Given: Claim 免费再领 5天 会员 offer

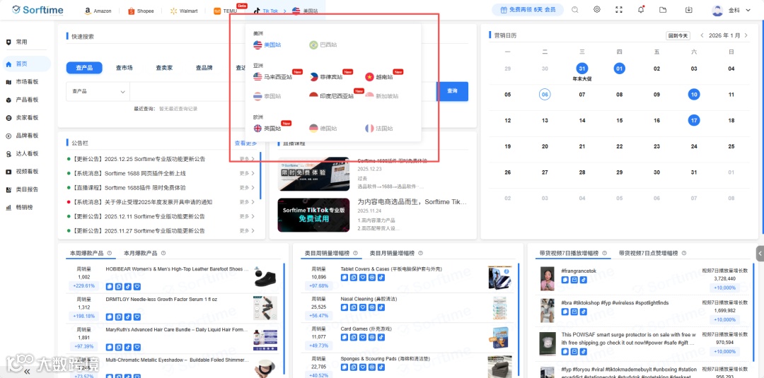Looking at the screenshot, I should pyautogui.click(x=527, y=10).
